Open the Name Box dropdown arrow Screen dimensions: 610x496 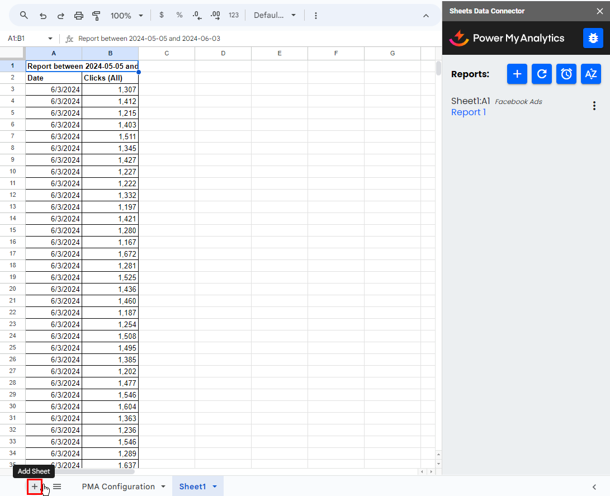tap(50, 39)
